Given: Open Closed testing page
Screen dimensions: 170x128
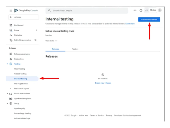Looking at the screenshot, I should (20, 74).
